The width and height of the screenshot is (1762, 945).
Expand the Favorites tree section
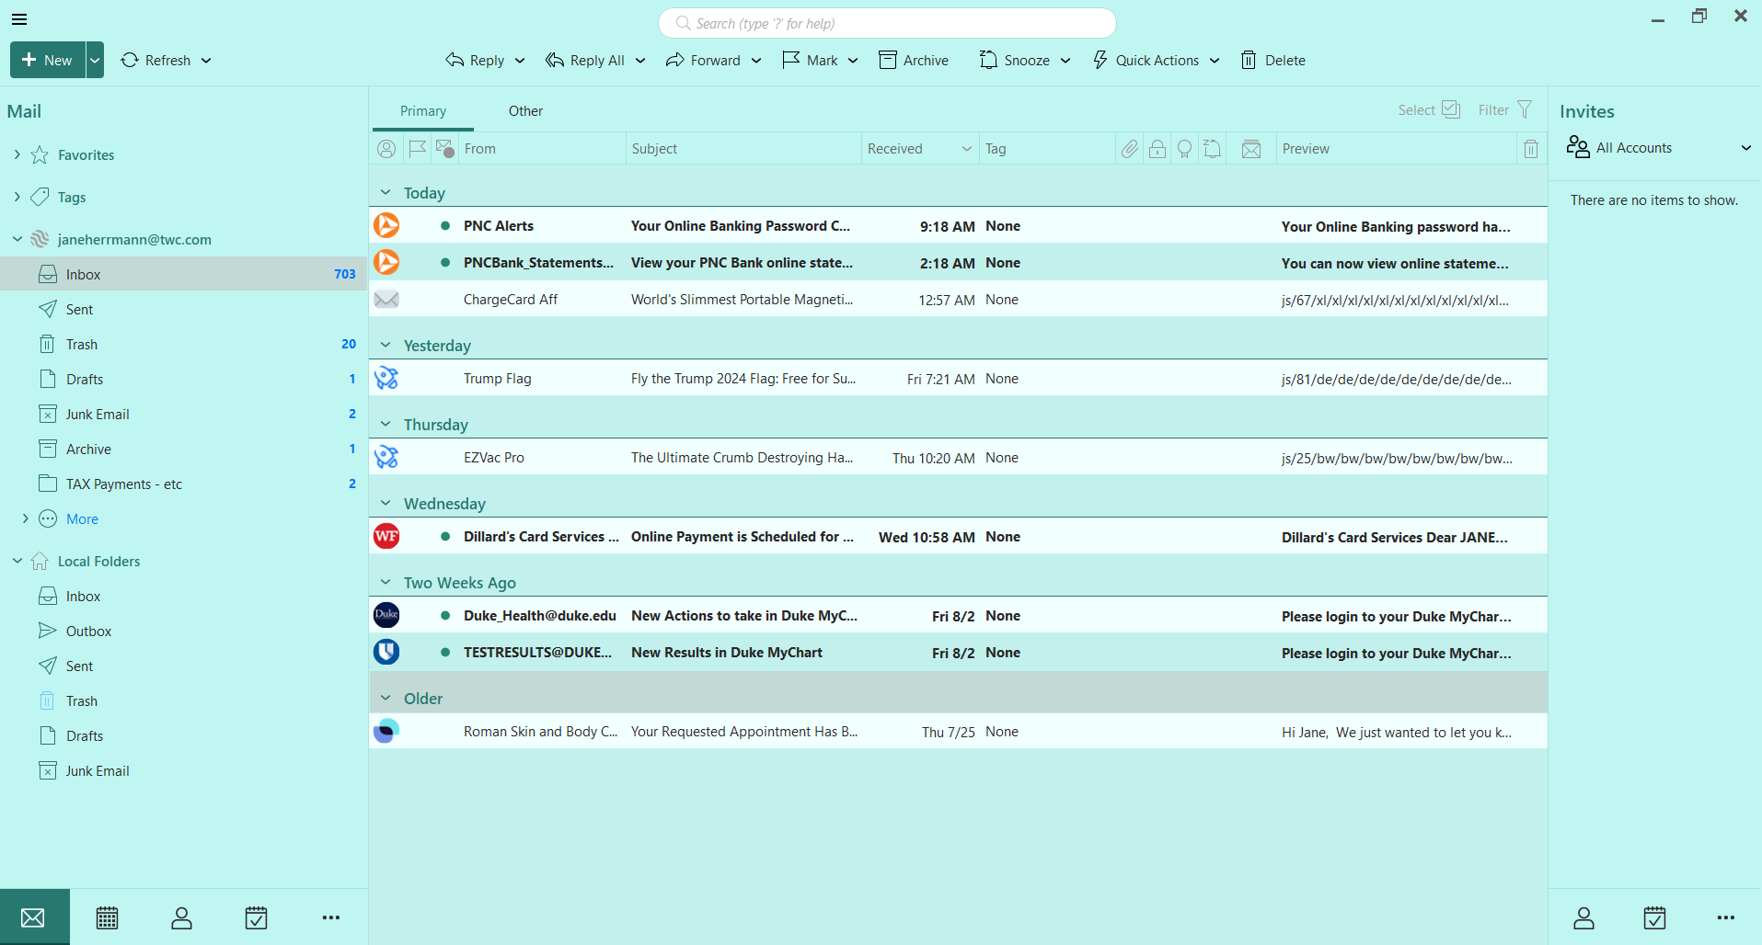[17, 154]
